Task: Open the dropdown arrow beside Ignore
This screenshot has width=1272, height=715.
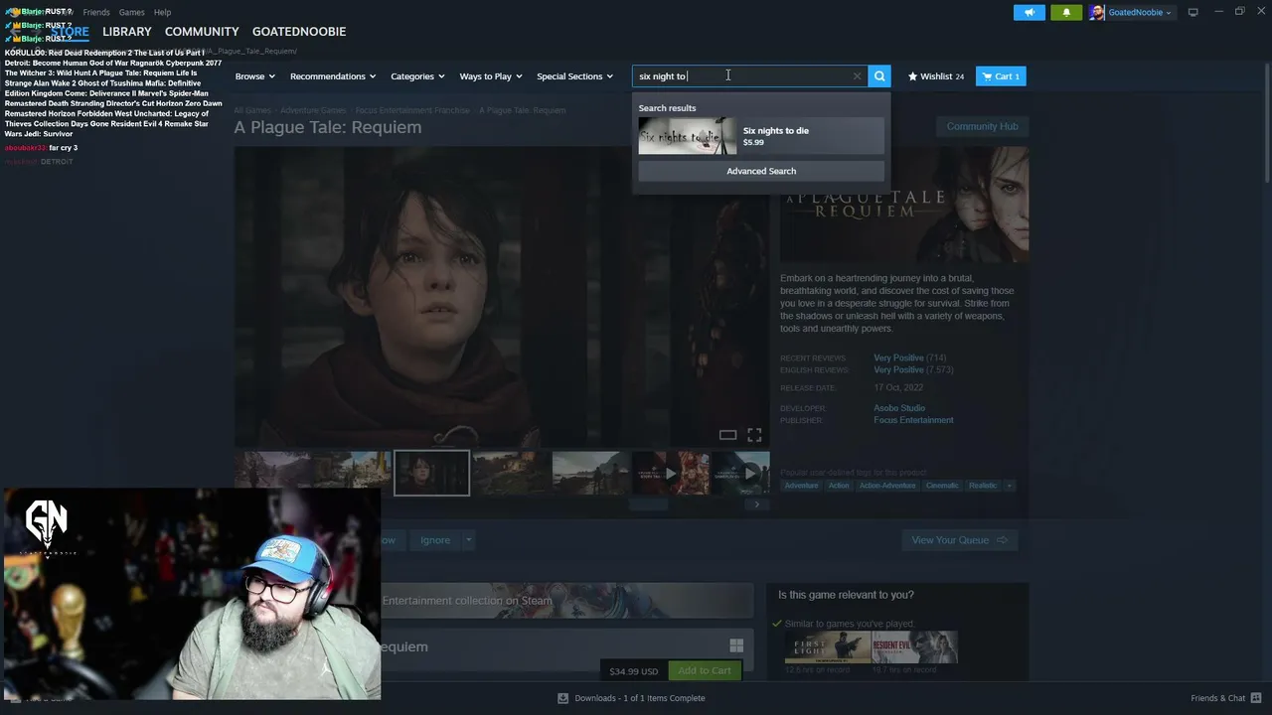Action: click(468, 540)
